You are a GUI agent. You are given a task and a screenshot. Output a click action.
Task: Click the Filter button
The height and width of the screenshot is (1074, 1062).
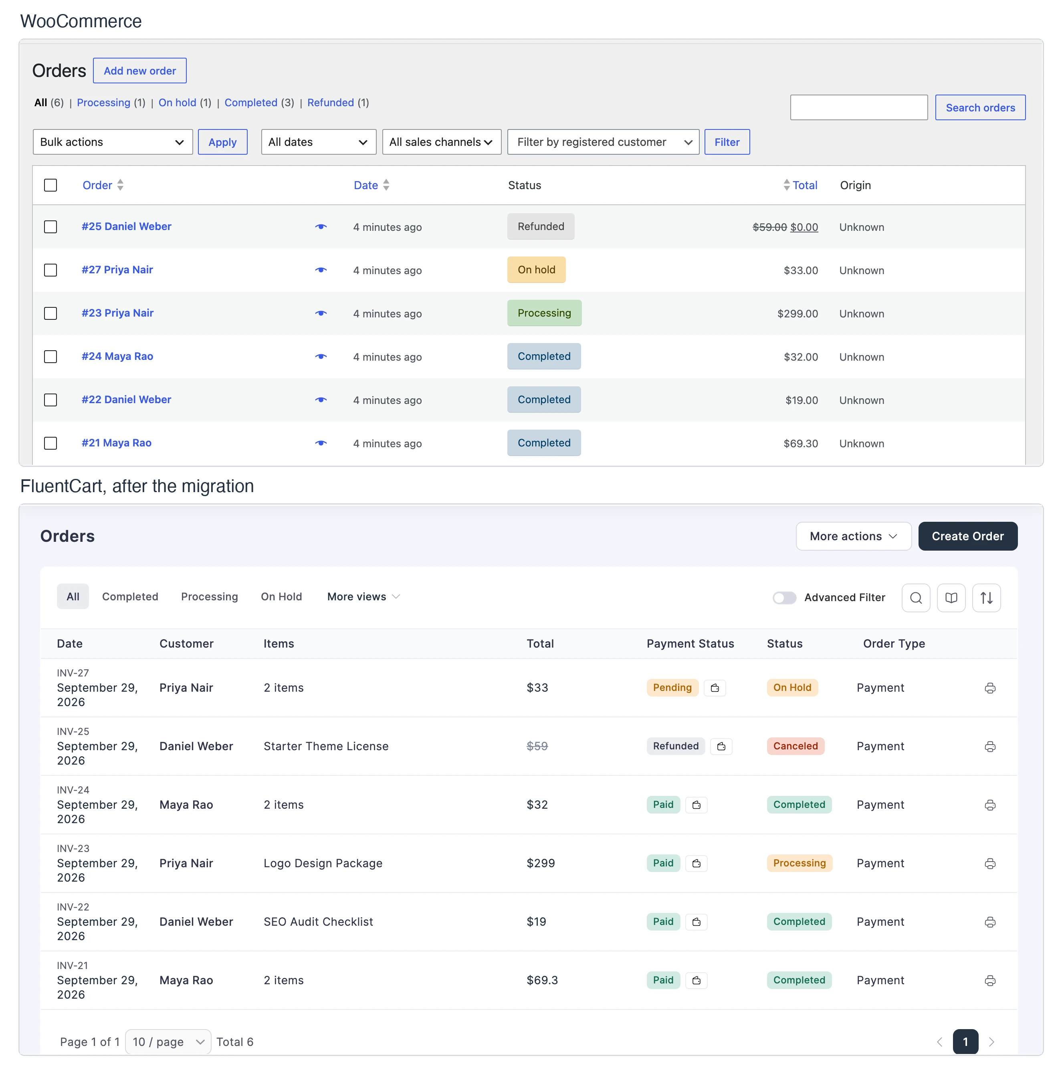click(x=727, y=142)
